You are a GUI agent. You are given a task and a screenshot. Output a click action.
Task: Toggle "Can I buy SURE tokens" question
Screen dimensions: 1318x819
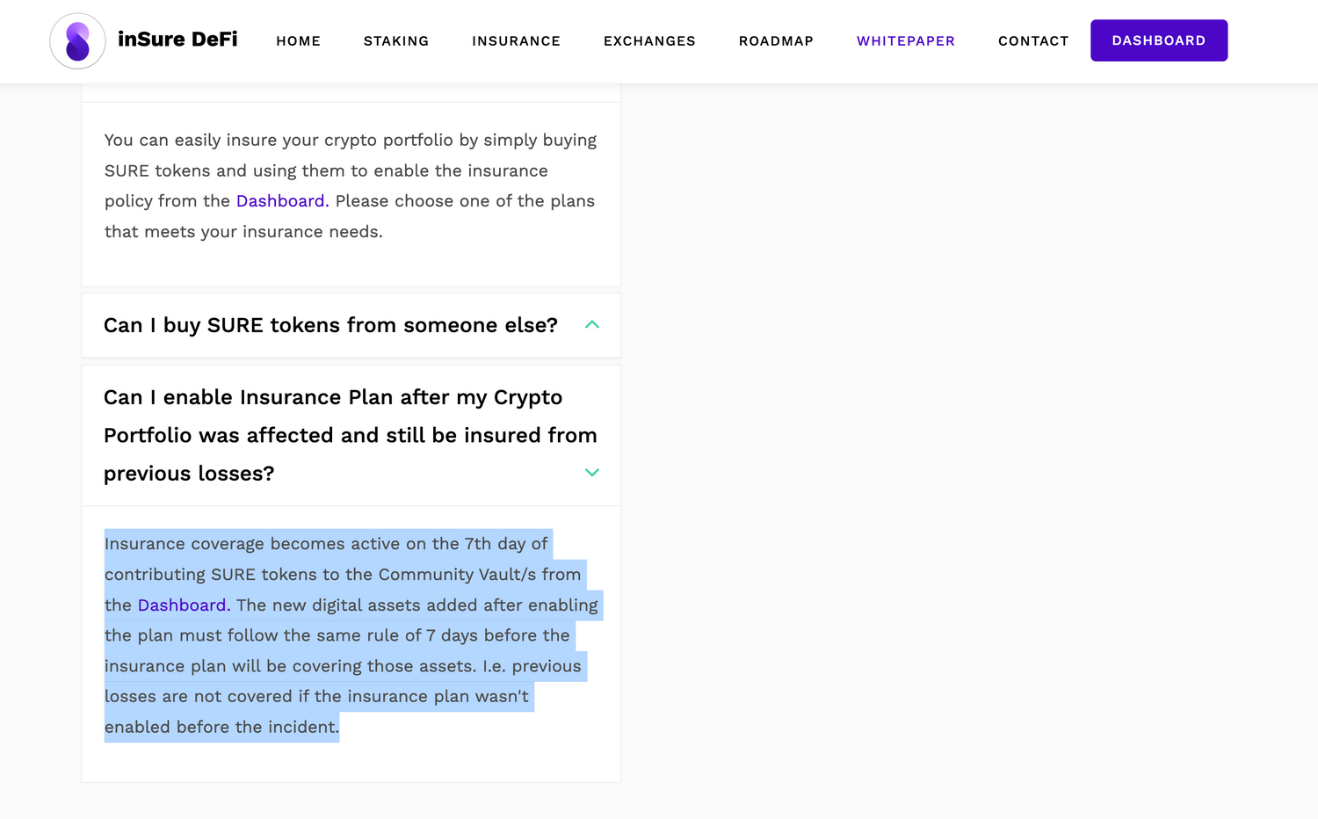[330, 325]
